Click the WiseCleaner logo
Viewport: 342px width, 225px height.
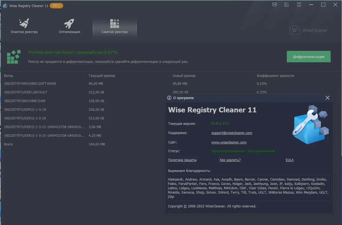tap(308, 30)
